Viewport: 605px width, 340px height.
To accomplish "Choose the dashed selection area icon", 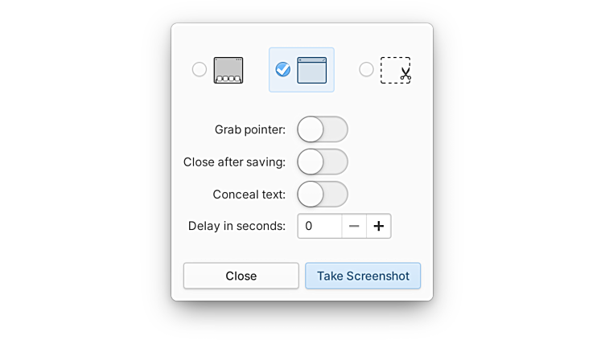I will point(394,70).
